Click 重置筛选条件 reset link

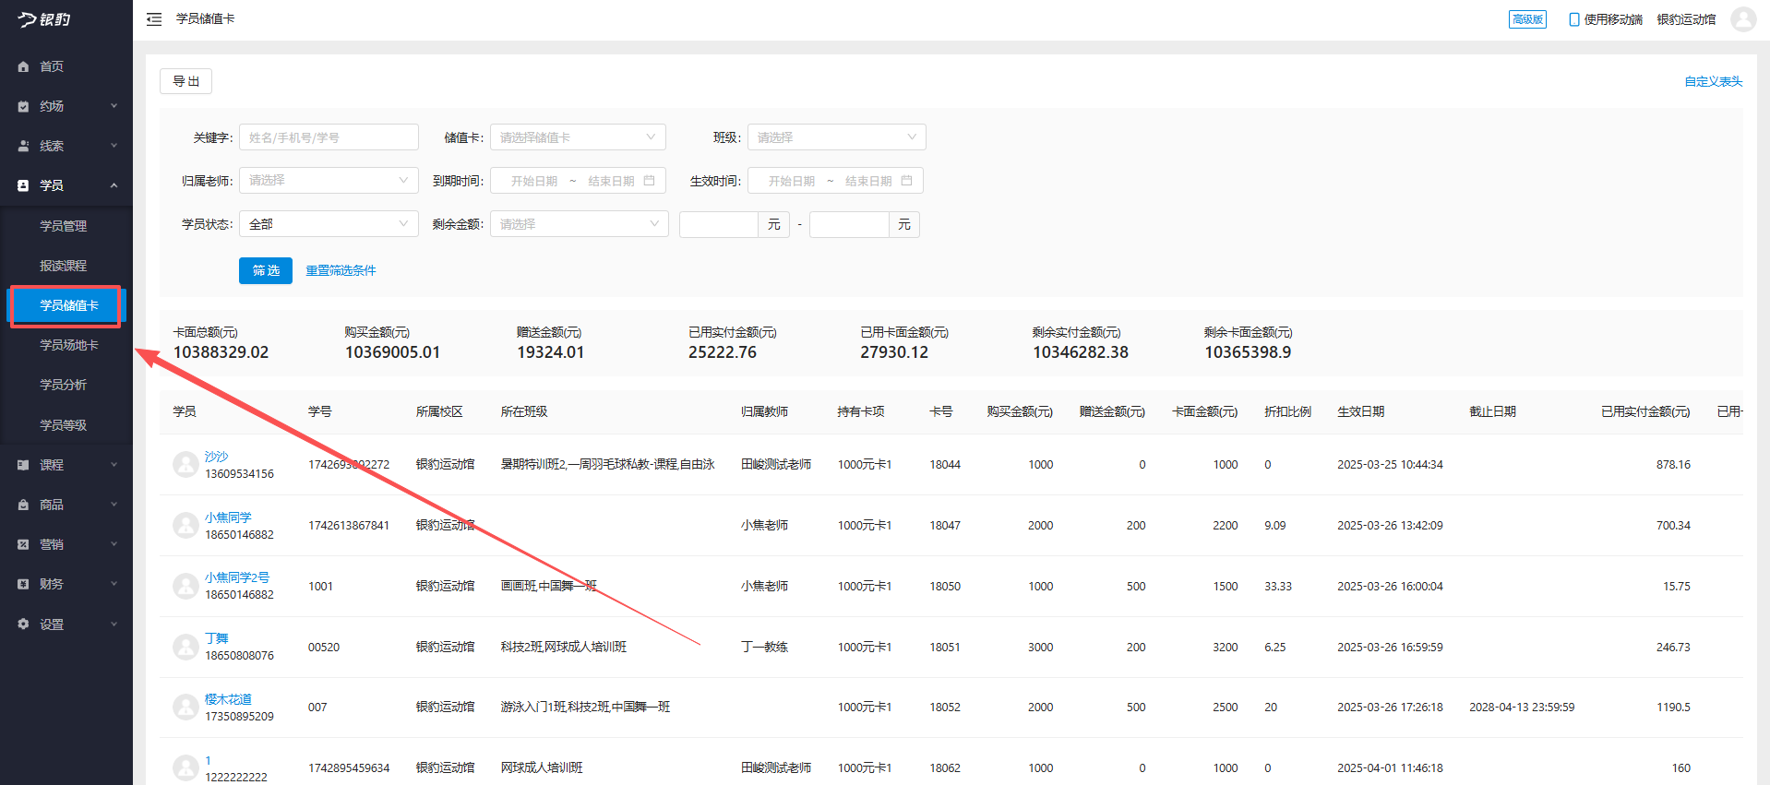341,270
